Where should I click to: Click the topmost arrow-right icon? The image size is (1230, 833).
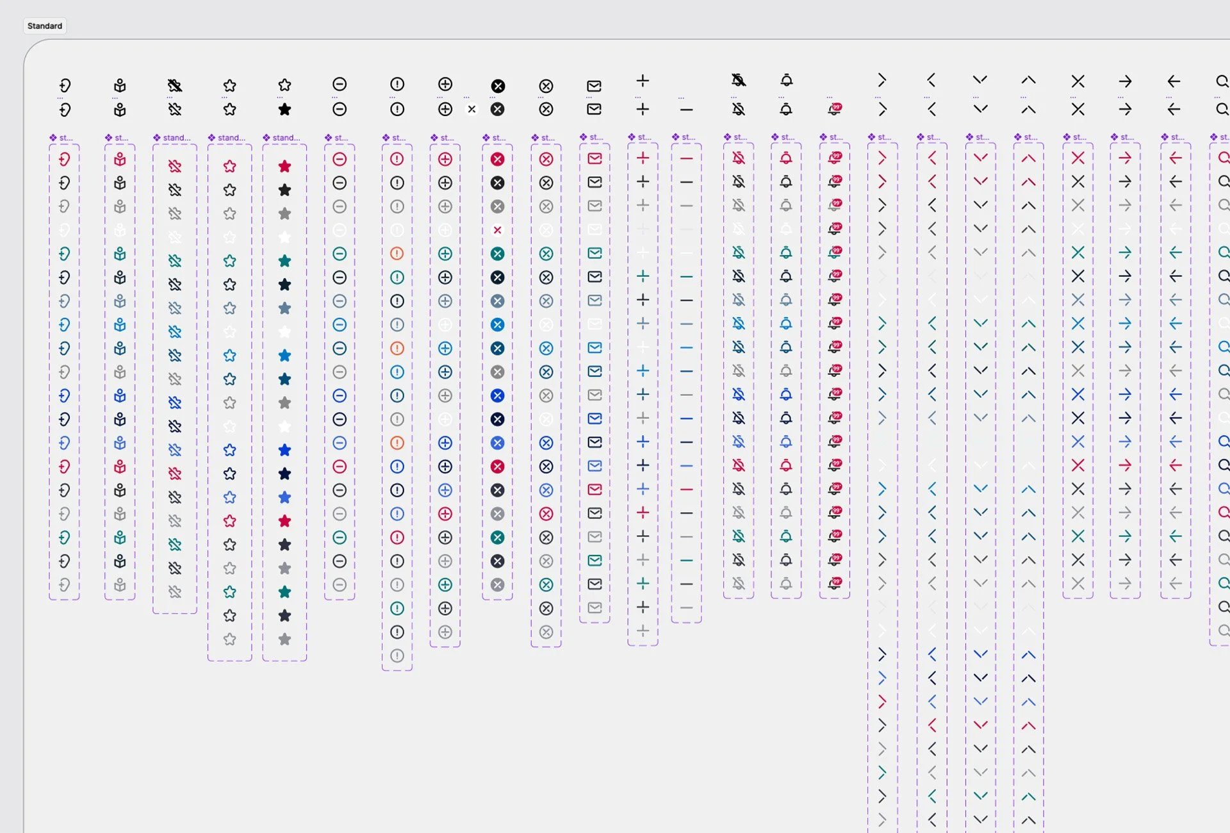[1125, 81]
